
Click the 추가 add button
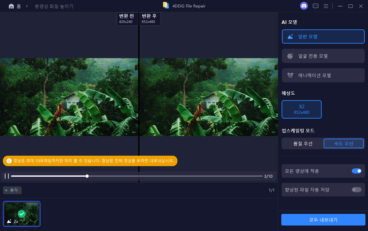pos(12,190)
